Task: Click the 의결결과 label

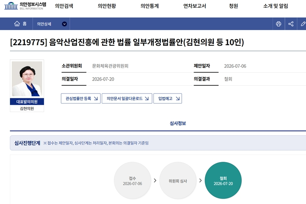Action: pos(202,79)
